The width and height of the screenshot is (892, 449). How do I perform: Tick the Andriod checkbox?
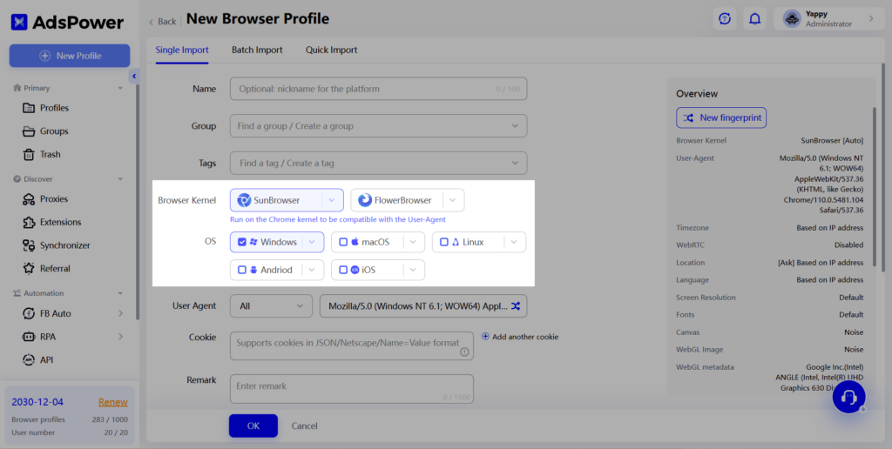click(x=242, y=270)
